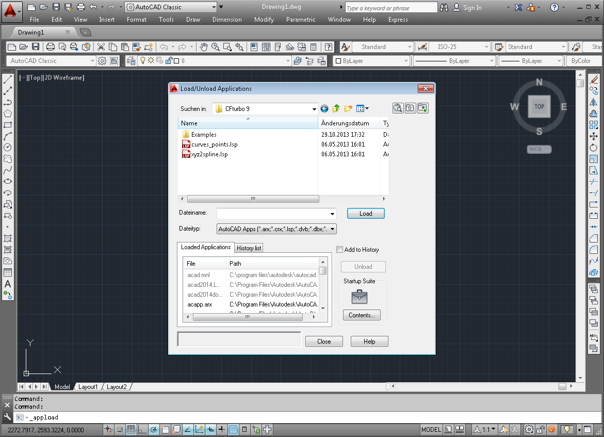Click the layer 0 color swatch
This screenshot has width=604, height=437.
click(x=176, y=61)
